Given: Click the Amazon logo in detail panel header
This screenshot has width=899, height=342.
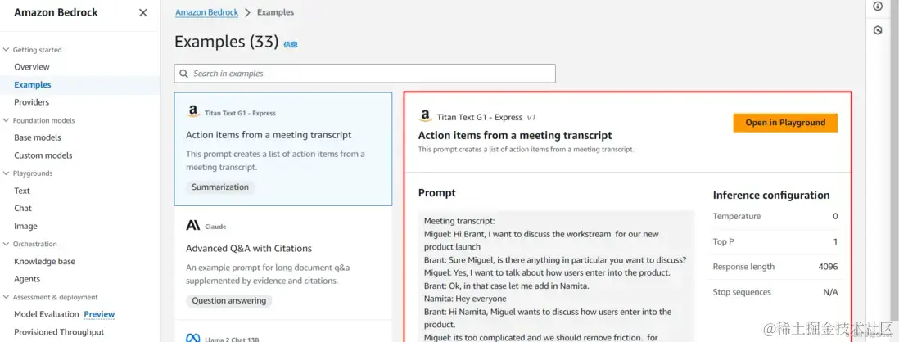Looking at the screenshot, I should coord(425,116).
